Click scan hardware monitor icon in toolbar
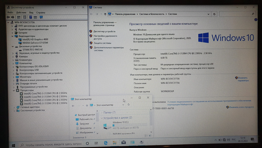This screenshot has width=262, height=148. pyautogui.click(x=41, y=17)
